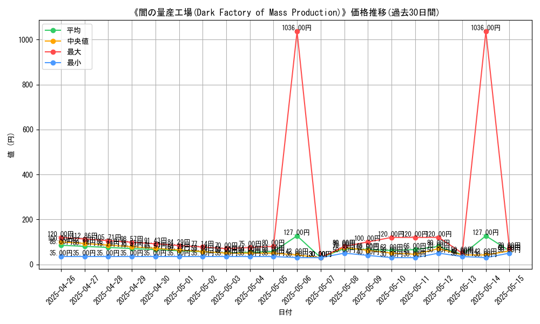Select the red line swatch beside 最大 in legend
This screenshot has height=324, width=540.
53,52
